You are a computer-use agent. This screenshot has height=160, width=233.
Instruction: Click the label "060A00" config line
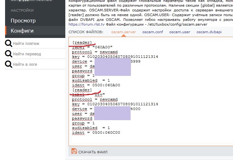pyautogui.click(x=92, y=47)
